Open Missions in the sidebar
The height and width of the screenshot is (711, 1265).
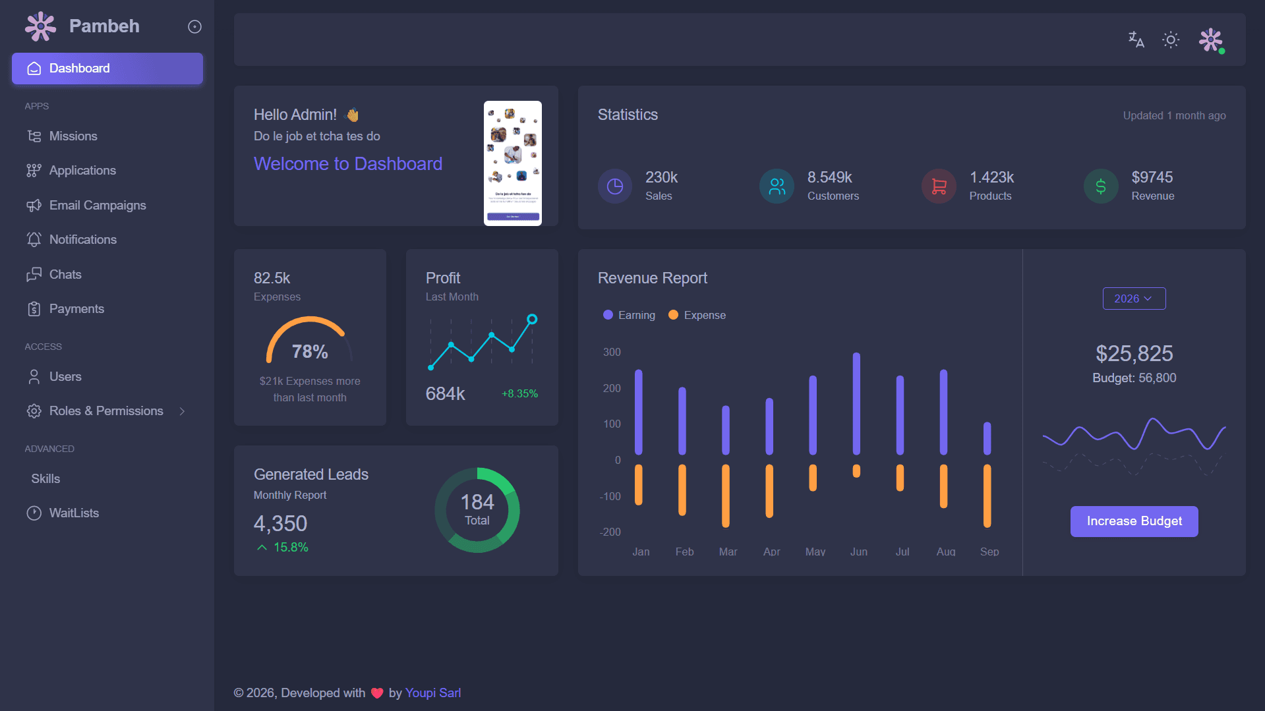coord(73,136)
